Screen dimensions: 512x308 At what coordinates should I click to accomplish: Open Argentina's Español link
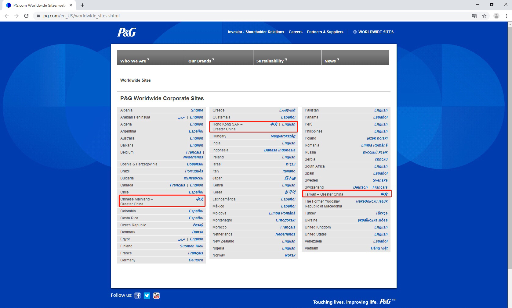tap(196, 131)
